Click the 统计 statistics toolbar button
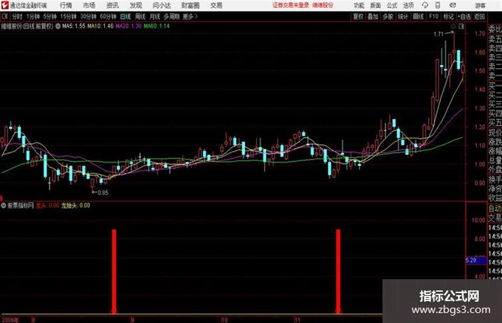Screen dimensions: 502x323 [403, 16]
